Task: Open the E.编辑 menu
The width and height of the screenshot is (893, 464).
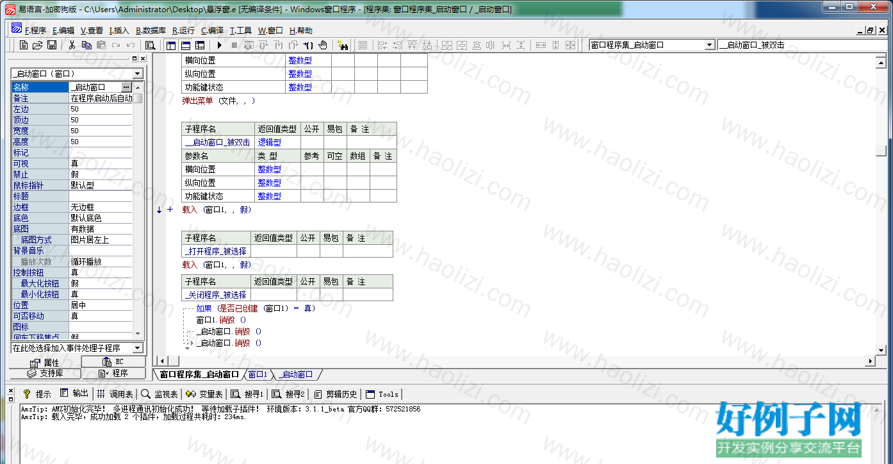Action: tap(63, 30)
